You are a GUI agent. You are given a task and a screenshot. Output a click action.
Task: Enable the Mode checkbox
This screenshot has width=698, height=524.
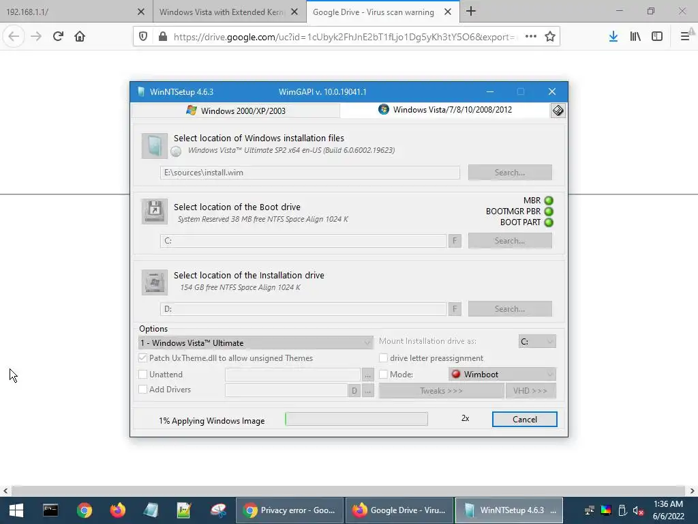pyautogui.click(x=383, y=375)
